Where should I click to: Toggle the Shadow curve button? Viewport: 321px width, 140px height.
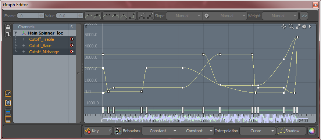292,131
